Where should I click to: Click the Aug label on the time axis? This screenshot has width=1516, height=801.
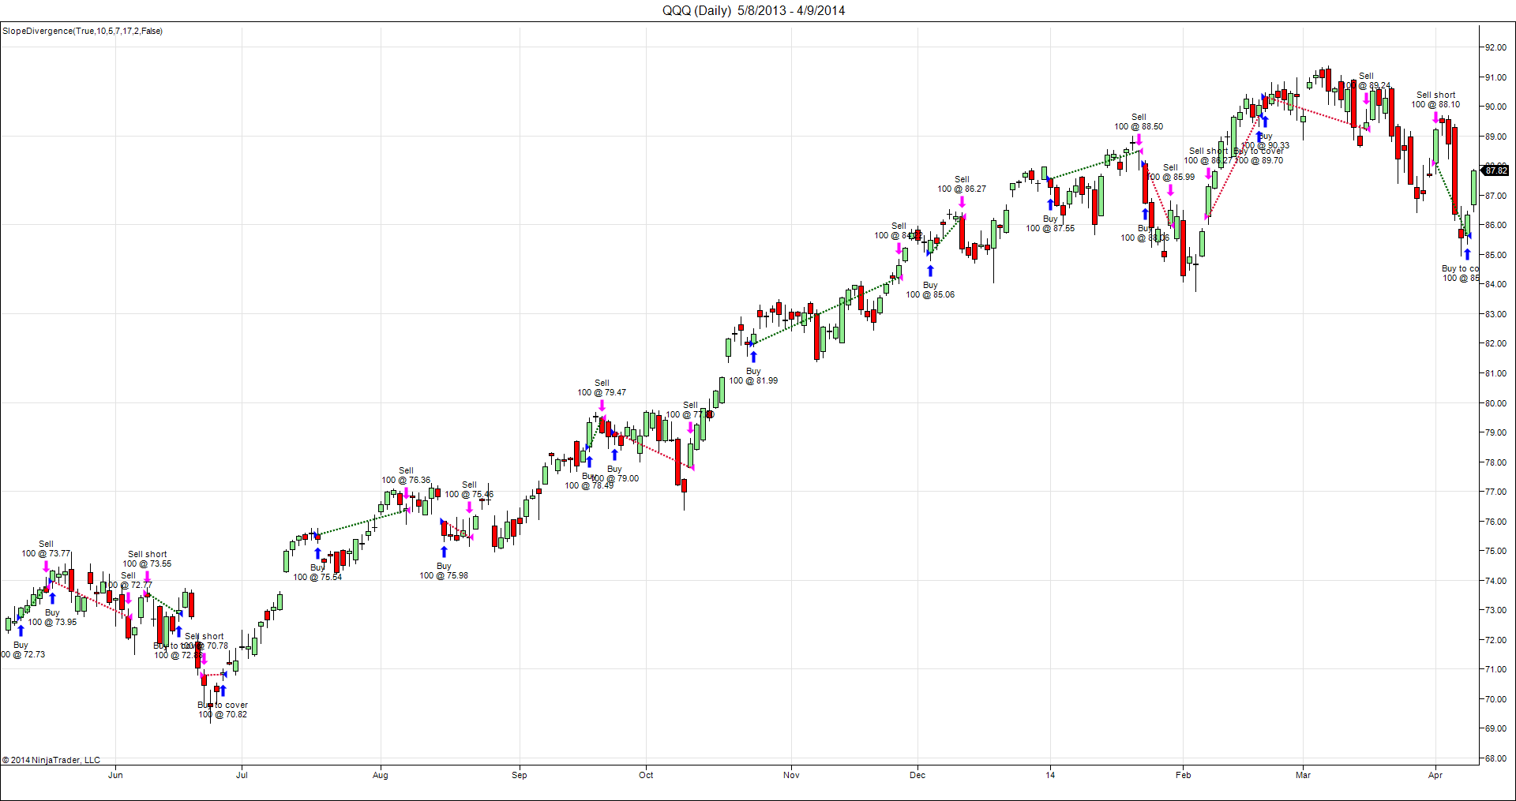click(381, 775)
